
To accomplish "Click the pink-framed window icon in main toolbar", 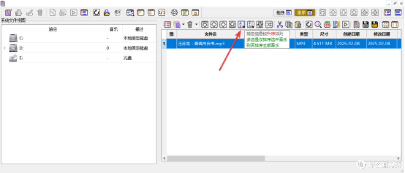I will point(141,12).
